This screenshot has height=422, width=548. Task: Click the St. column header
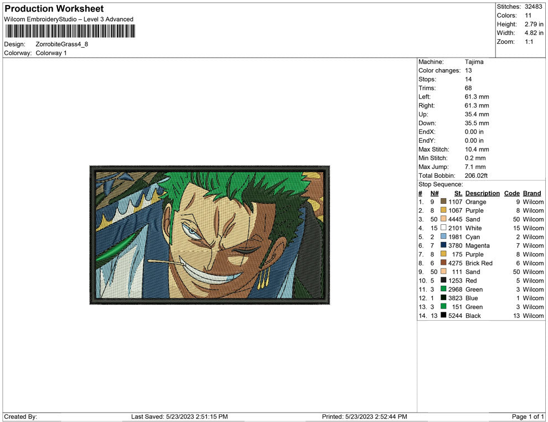coord(458,193)
